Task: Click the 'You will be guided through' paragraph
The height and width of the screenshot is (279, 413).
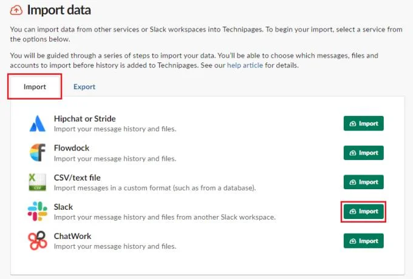Action: (194, 60)
